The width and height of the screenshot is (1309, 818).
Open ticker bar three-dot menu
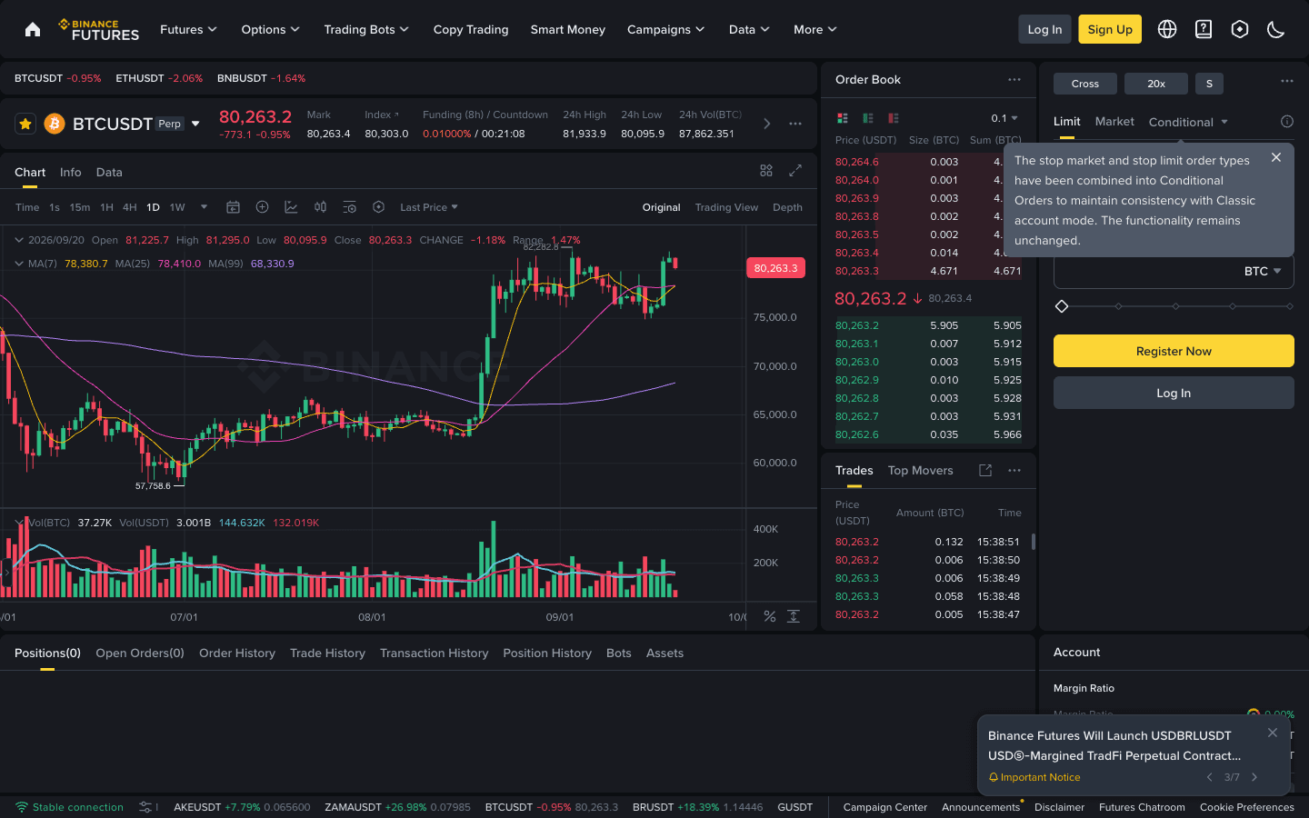[795, 124]
